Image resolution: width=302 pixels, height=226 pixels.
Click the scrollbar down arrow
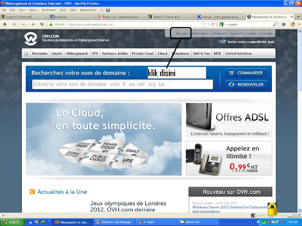(300, 210)
